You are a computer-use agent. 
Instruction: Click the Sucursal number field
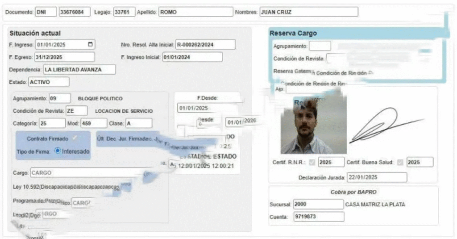(x=318, y=205)
